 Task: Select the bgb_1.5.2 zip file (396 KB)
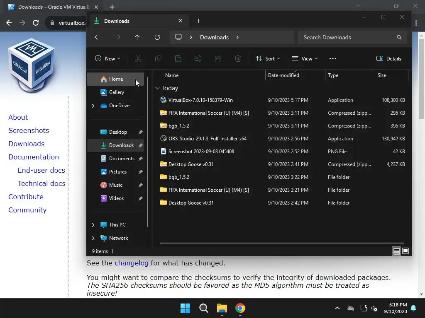(x=282, y=126)
